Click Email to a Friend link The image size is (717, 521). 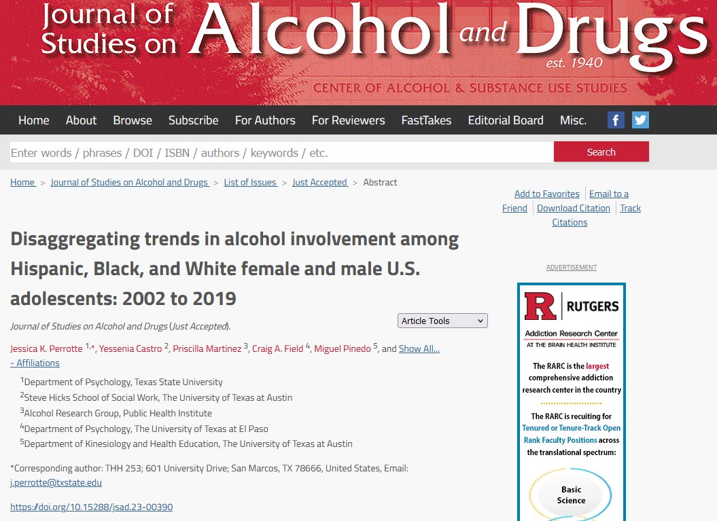tap(609, 194)
